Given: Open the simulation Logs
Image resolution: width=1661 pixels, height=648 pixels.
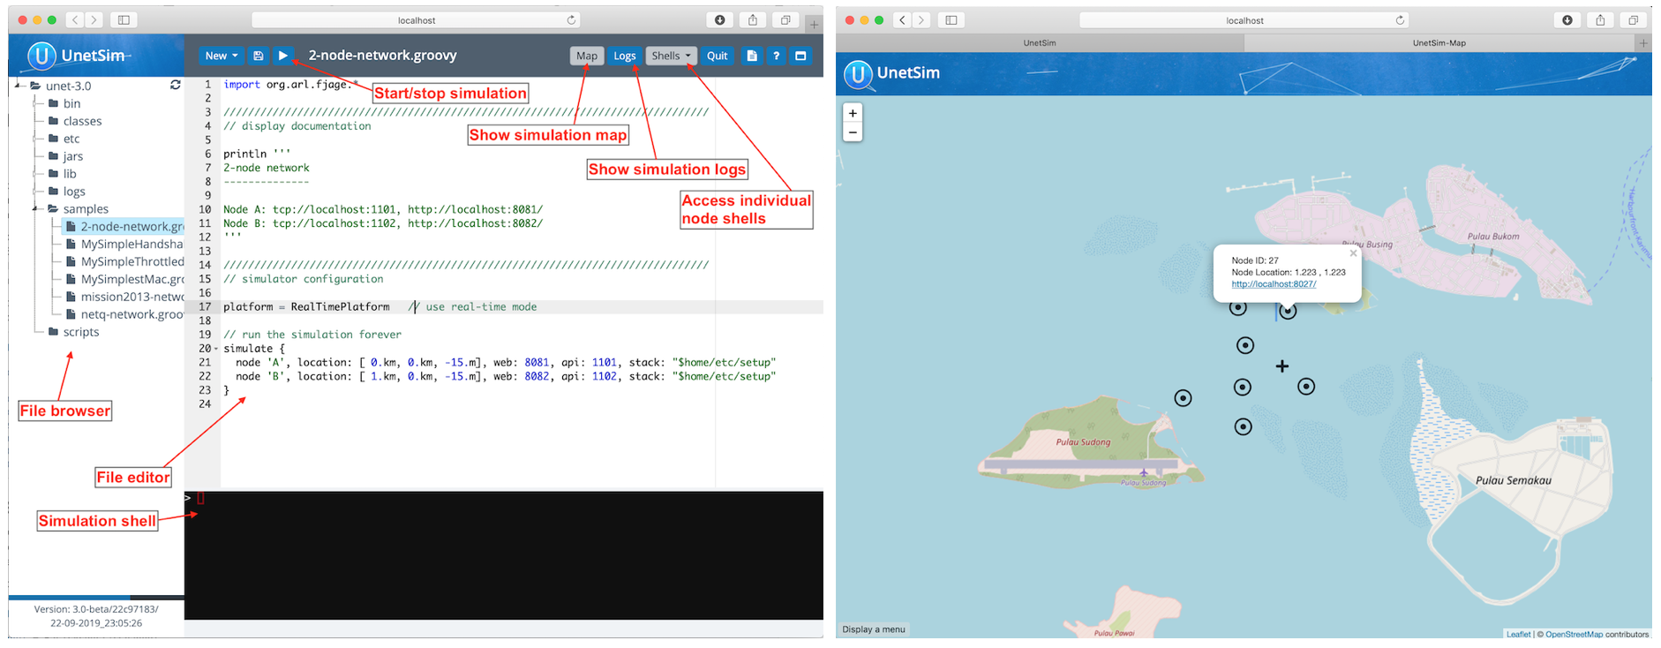Looking at the screenshot, I should click(x=624, y=56).
